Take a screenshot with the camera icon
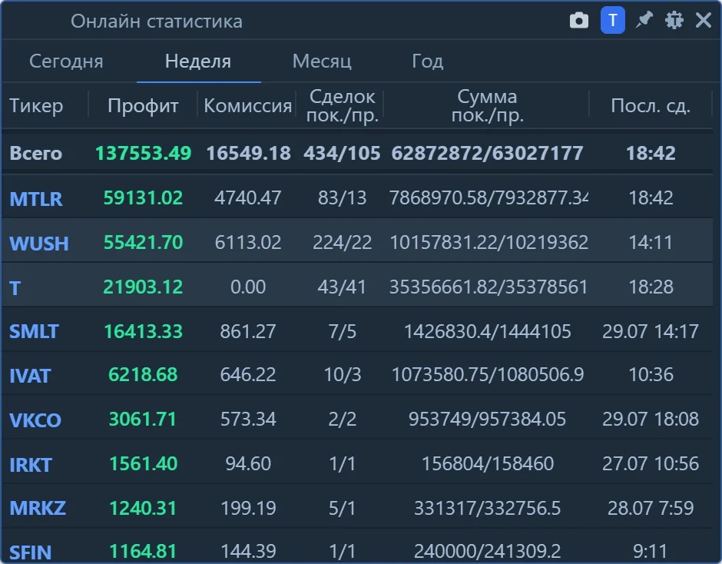This screenshot has height=564, width=722. pos(579,20)
